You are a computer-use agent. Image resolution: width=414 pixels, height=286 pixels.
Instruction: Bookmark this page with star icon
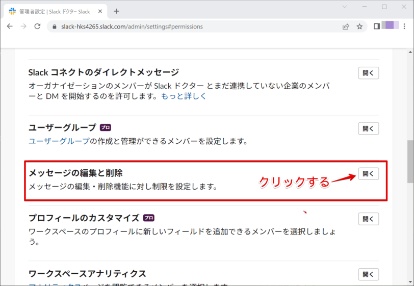click(359, 27)
